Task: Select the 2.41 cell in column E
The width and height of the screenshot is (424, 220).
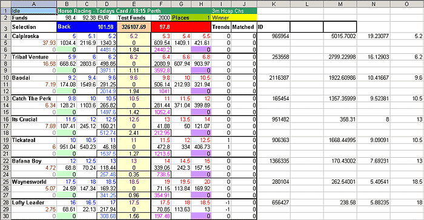Action: 134,133
